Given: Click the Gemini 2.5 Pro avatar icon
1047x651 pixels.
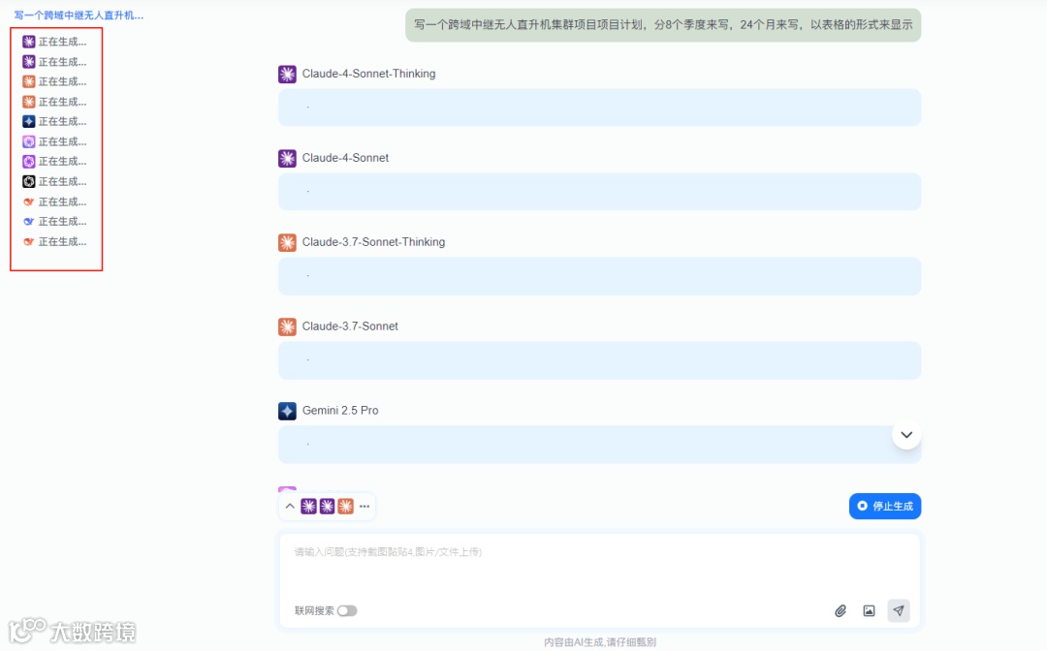Looking at the screenshot, I should 287,411.
